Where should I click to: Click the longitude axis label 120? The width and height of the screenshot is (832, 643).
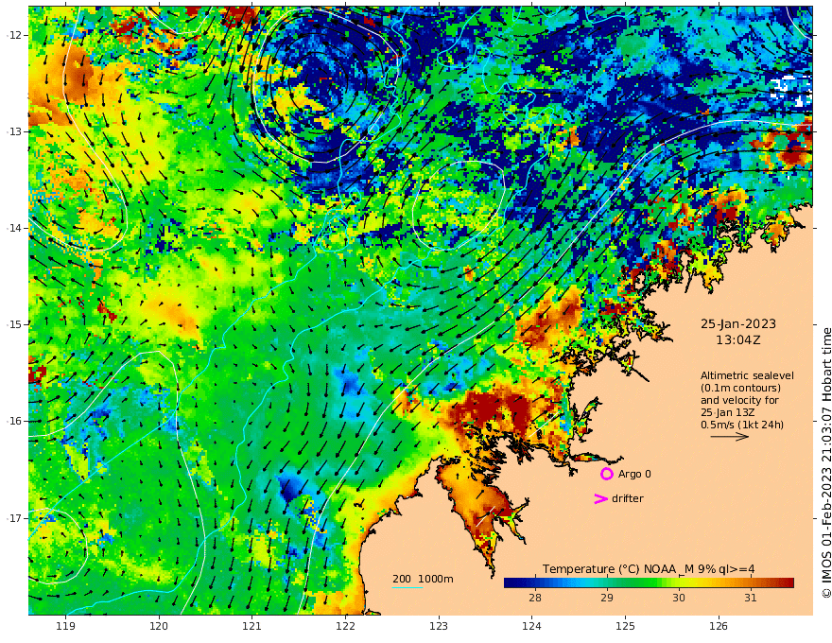159,627
